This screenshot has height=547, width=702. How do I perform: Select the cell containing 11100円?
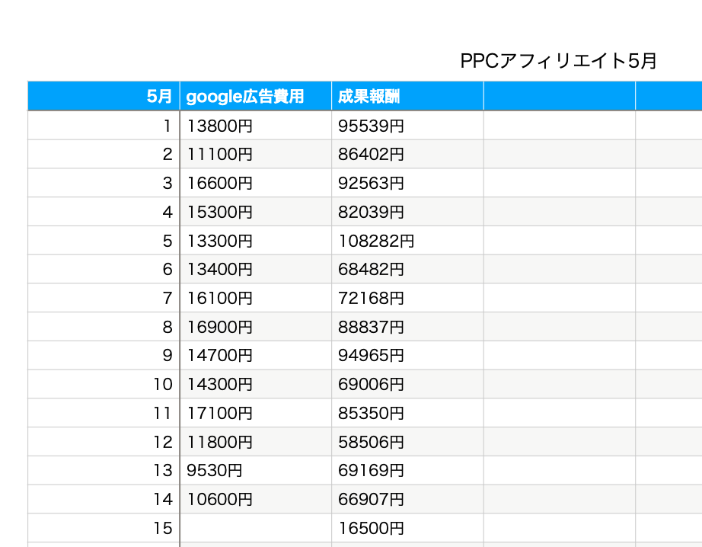pos(255,155)
